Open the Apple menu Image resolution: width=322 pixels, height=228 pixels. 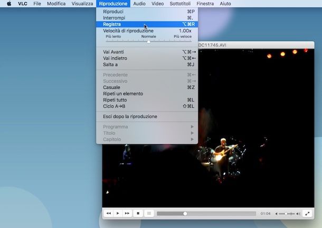coord(9,4)
